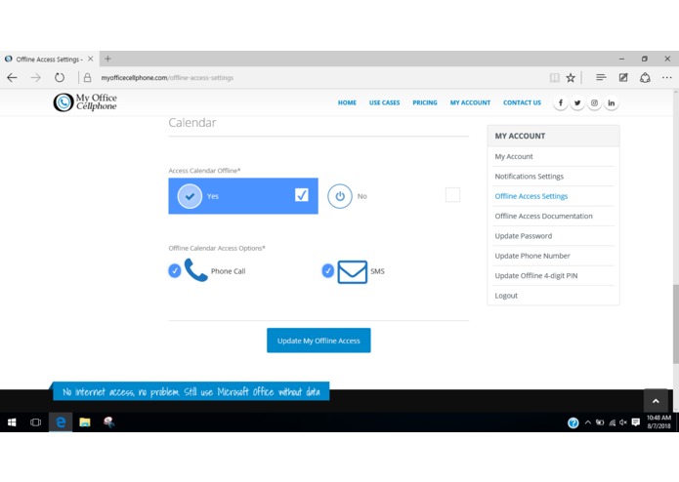This screenshot has height=482, width=679.
Task: Click the help question mark tray icon
Action: pos(573,422)
